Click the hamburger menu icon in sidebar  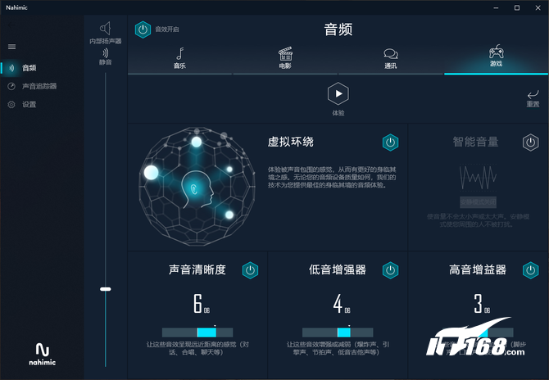[11, 47]
